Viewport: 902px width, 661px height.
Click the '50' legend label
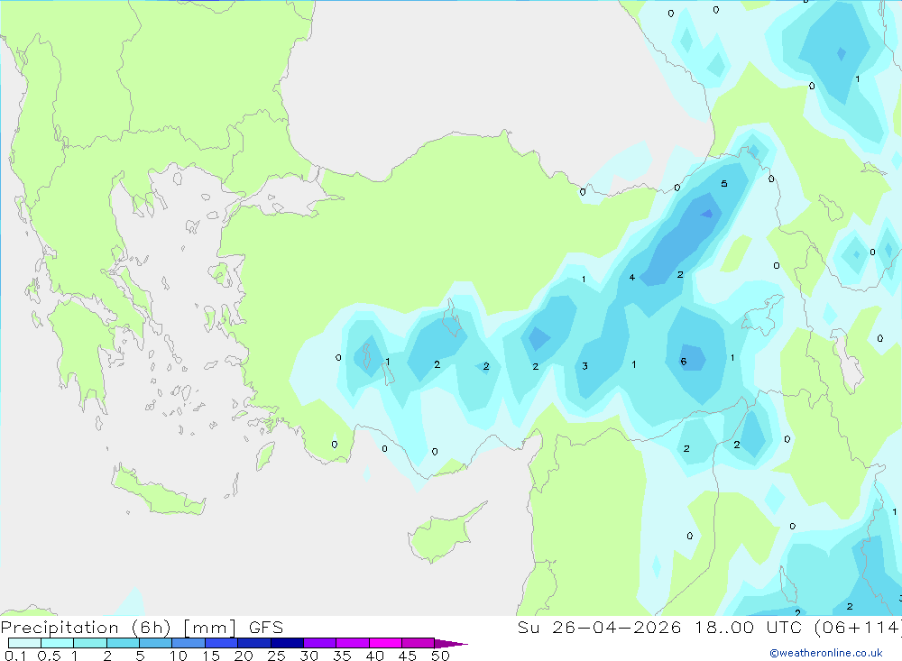(440, 656)
